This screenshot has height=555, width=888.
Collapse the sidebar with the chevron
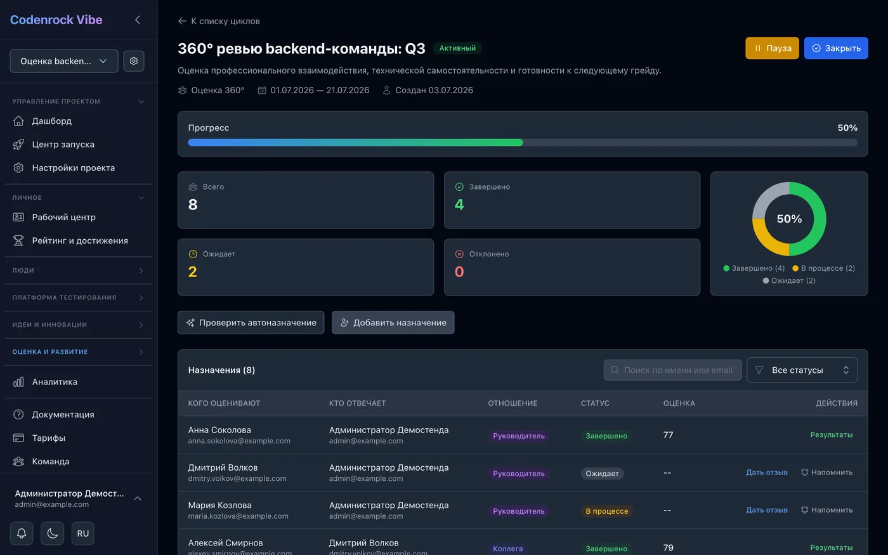[x=138, y=20]
